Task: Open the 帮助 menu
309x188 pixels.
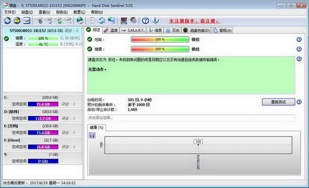Action: (x=97, y=12)
